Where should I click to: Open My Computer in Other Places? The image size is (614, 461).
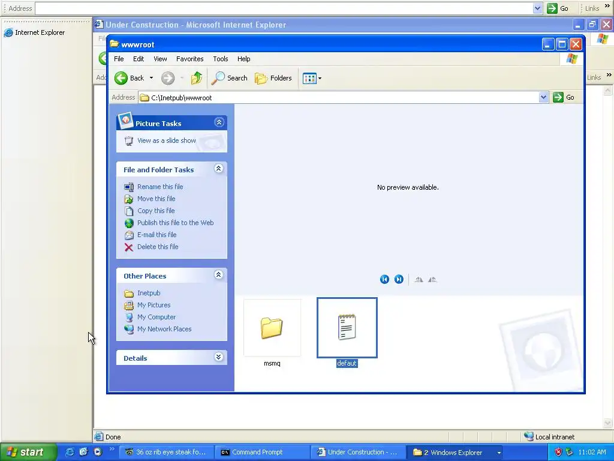click(156, 317)
